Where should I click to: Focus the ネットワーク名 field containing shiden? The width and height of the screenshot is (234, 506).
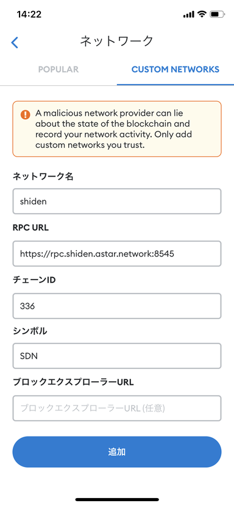(x=117, y=202)
